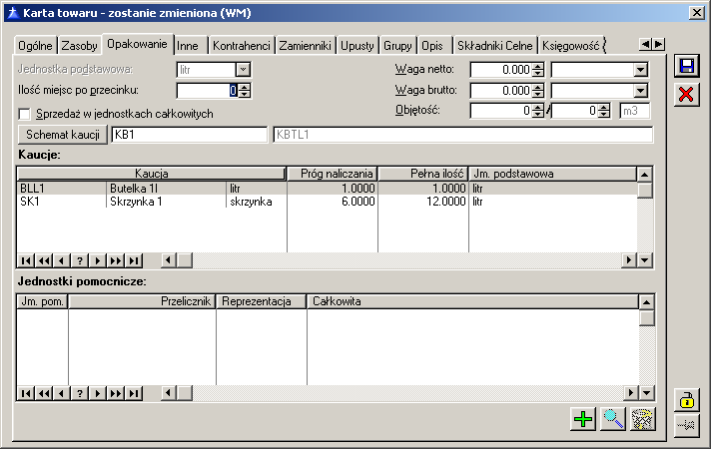Add new auxiliary unit with green plus
The image size is (711, 449).
583,419
